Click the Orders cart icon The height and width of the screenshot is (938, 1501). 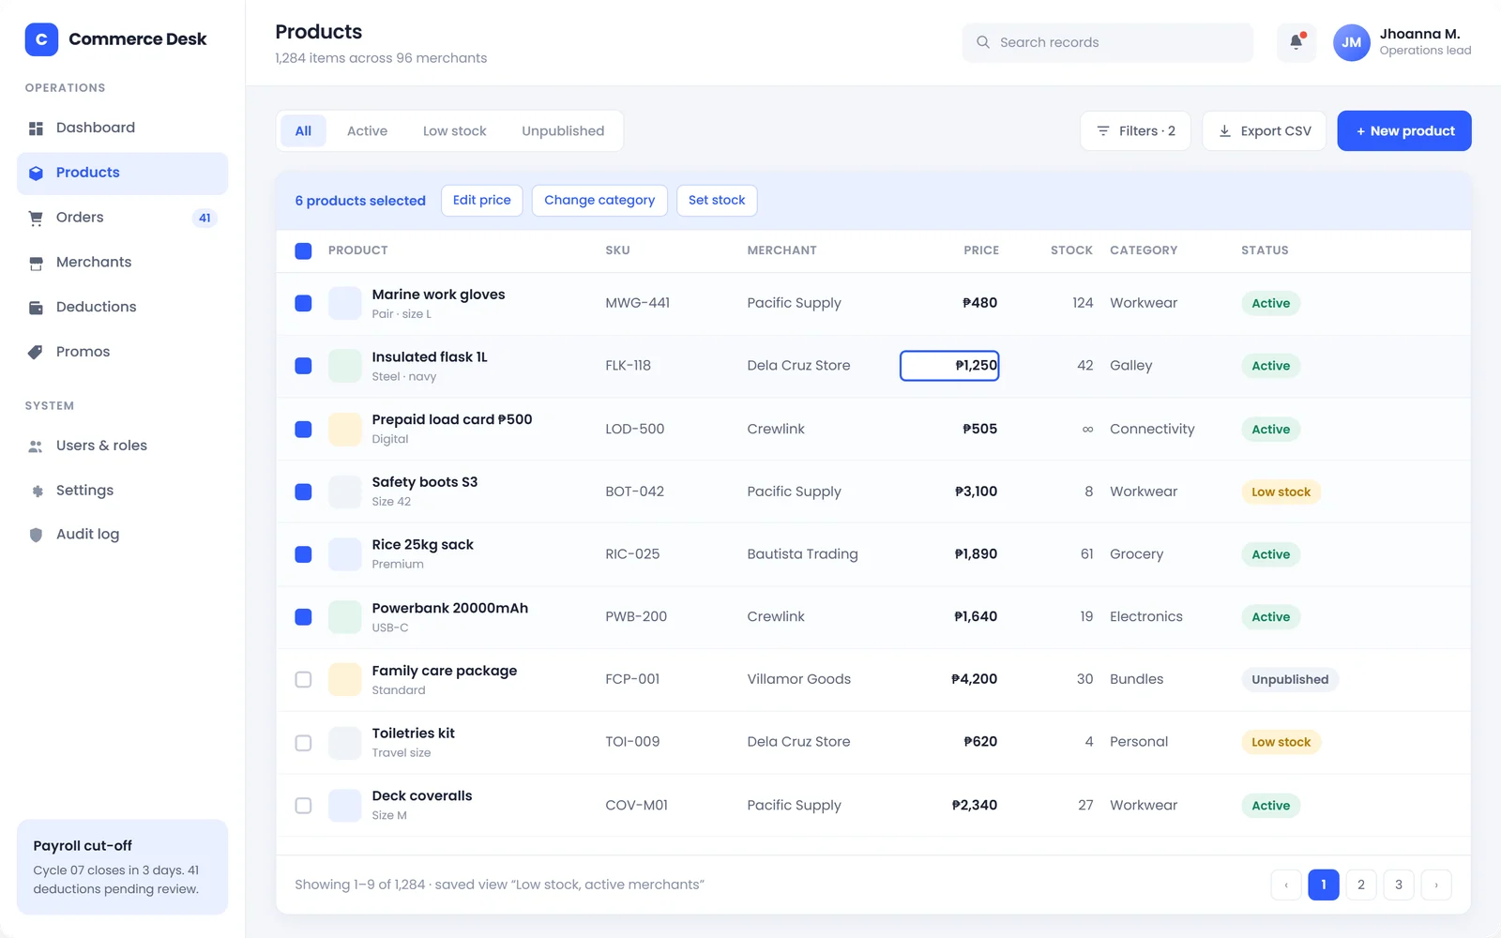click(36, 218)
